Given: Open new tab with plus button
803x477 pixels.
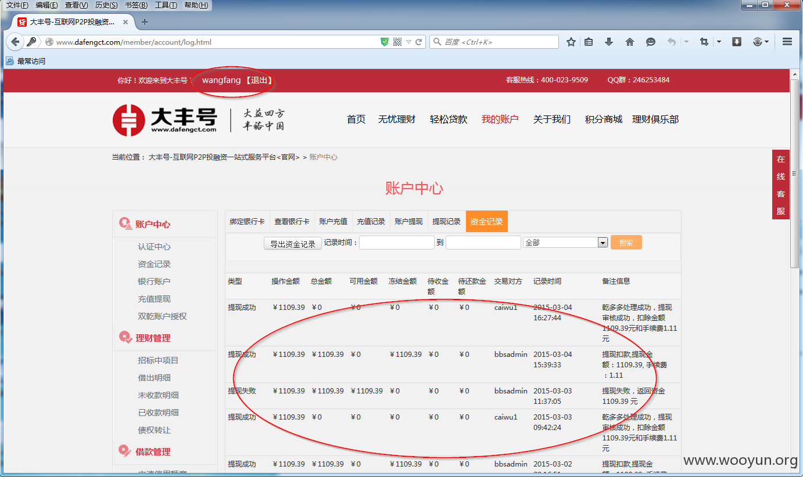Looking at the screenshot, I should [x=145, y=22].
